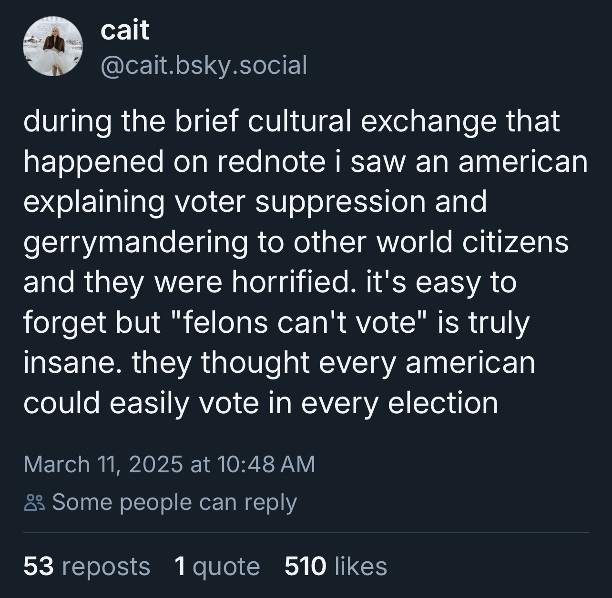Click the word "horrified" in the post

coord(295,282)
